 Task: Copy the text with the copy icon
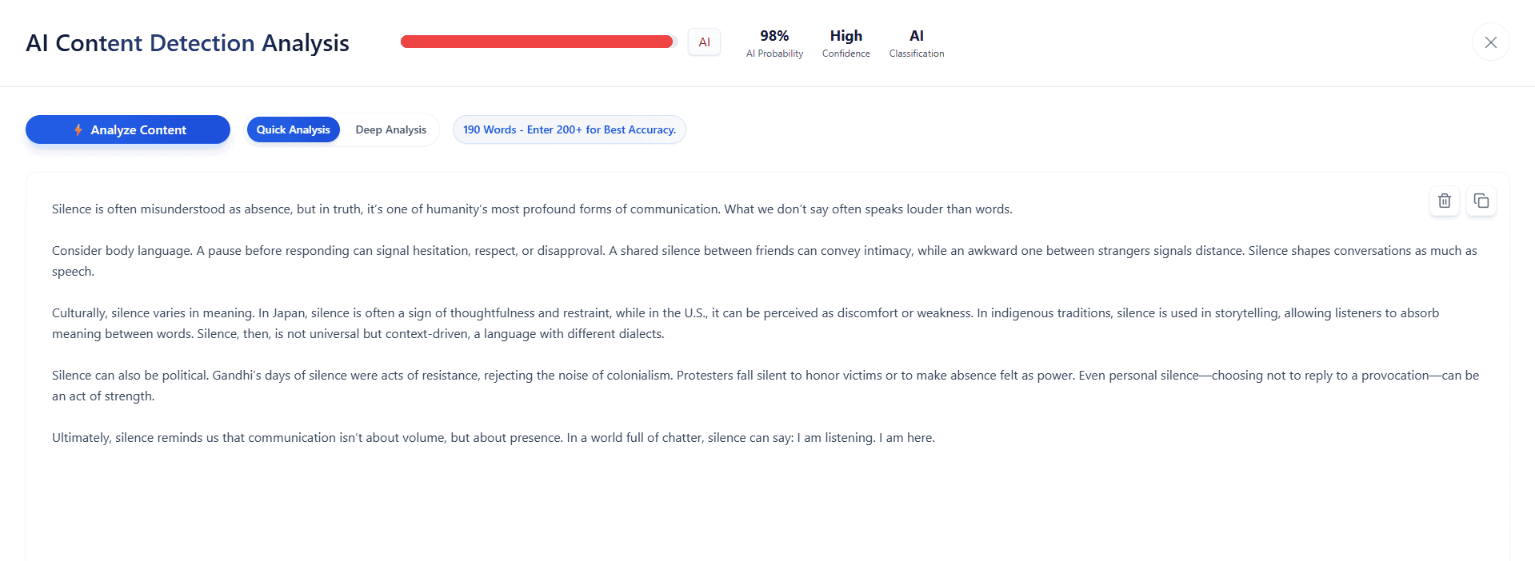tap(1481, 201)
